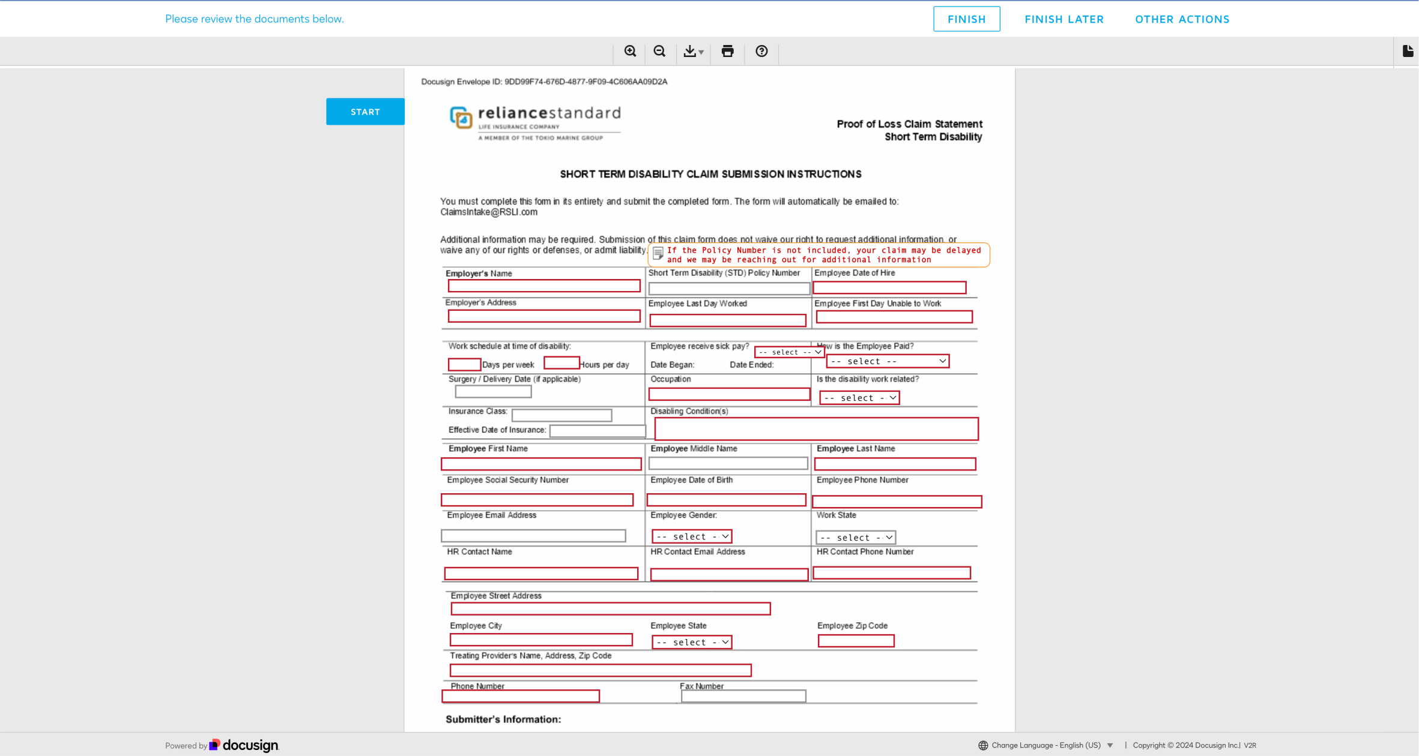Image resolution: width=1419 pixels, height=756 pixels.
Task: Click the HR Contact Phone Number field
Action: pos(892,573)
